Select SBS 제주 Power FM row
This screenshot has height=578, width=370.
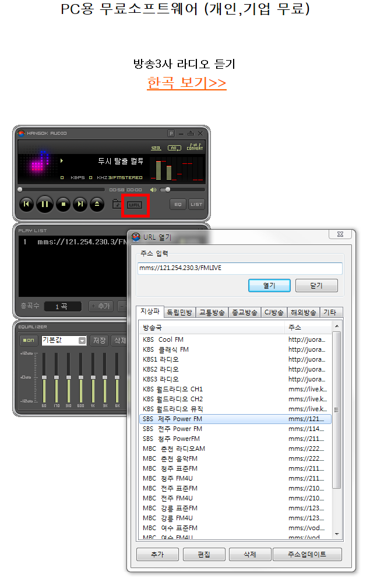point(235,419)
